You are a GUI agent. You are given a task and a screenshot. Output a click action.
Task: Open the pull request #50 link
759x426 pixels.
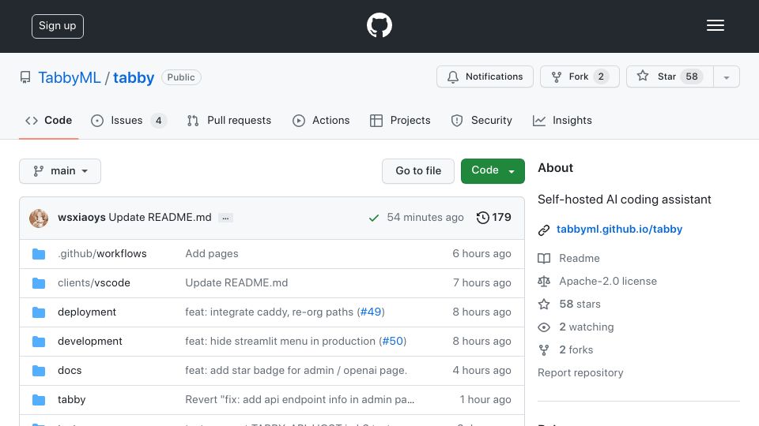pos(393,341)
